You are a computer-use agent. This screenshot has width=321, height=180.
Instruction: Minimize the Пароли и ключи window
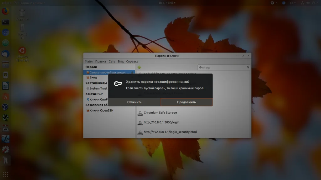click(x=237, y=56)
